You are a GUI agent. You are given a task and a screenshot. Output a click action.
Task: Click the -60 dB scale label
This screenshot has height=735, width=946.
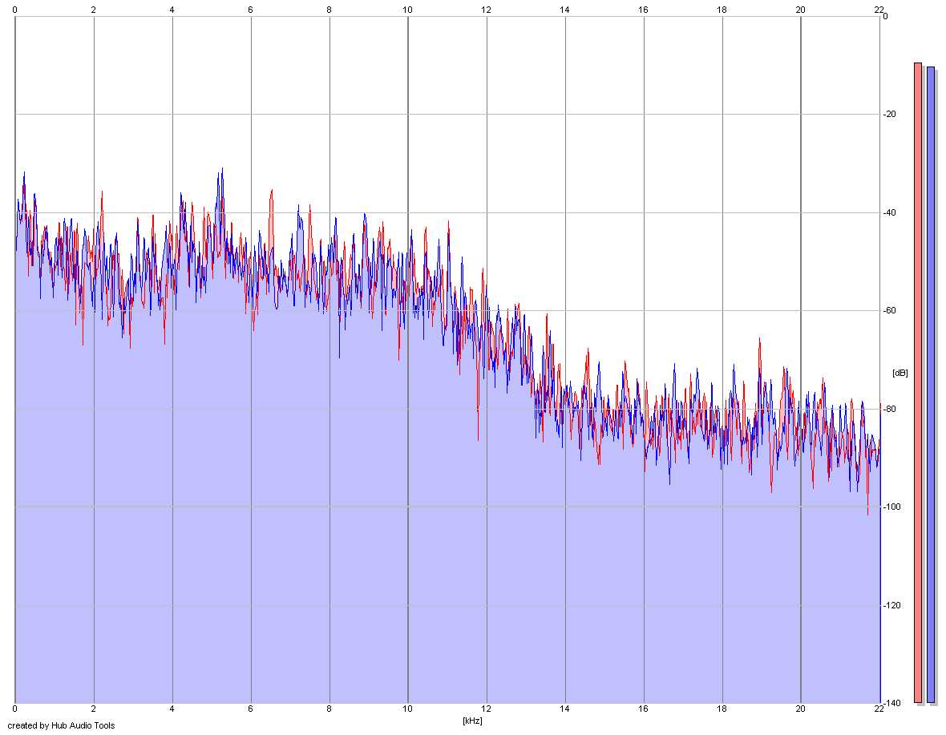[890, 310]
